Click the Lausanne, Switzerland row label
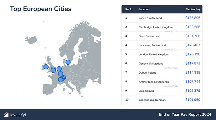 tap(152, 45)
